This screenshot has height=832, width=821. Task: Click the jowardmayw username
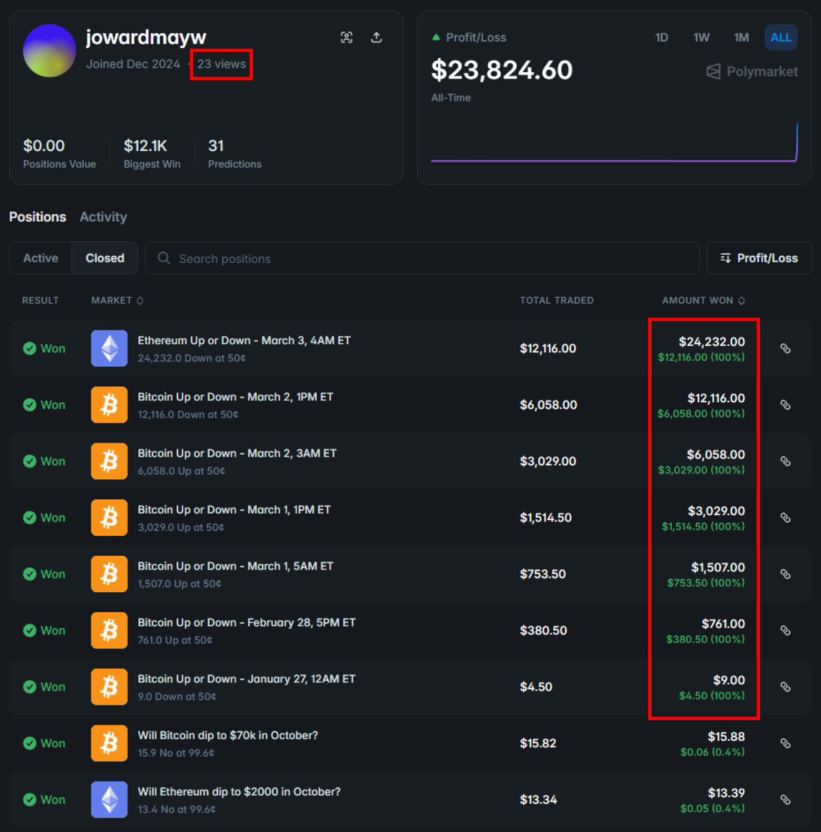coord(146,37)
